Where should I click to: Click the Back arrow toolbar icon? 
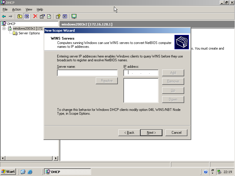[x=4, y=16]
